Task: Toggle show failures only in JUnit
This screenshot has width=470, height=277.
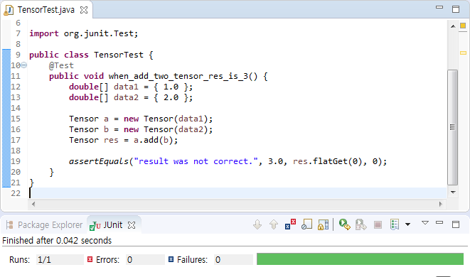Action: (290, 224)
